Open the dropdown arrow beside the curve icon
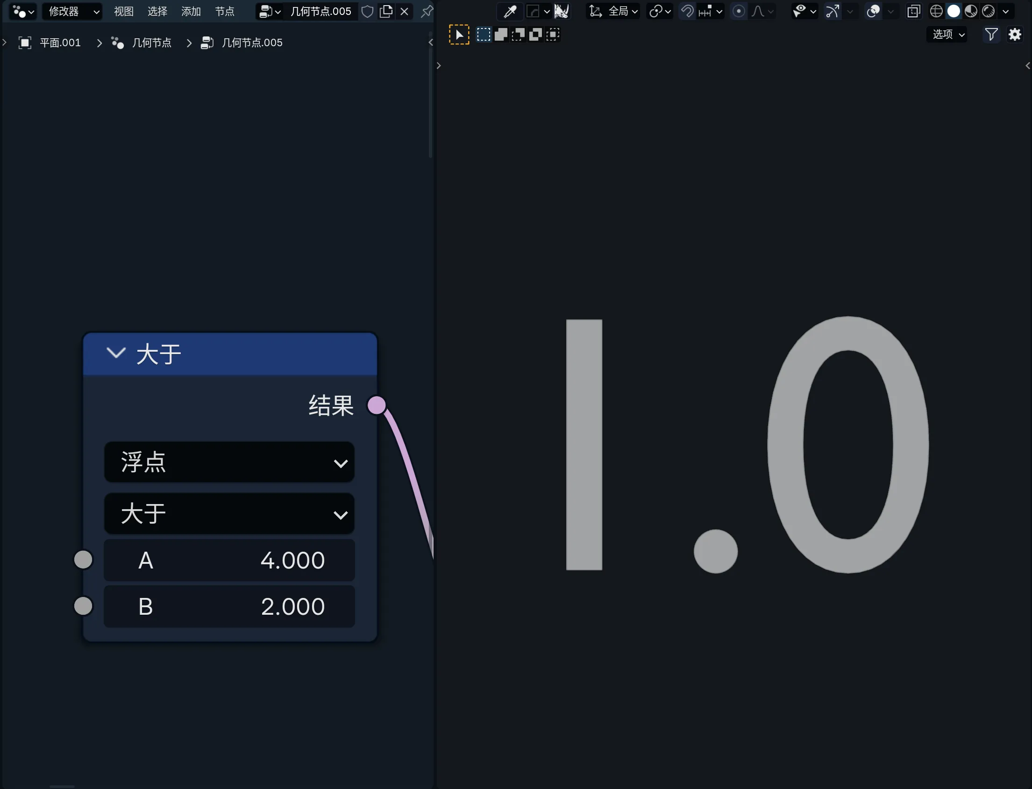The height and width of the screenshot is (789, 1032). click(547, 11)
